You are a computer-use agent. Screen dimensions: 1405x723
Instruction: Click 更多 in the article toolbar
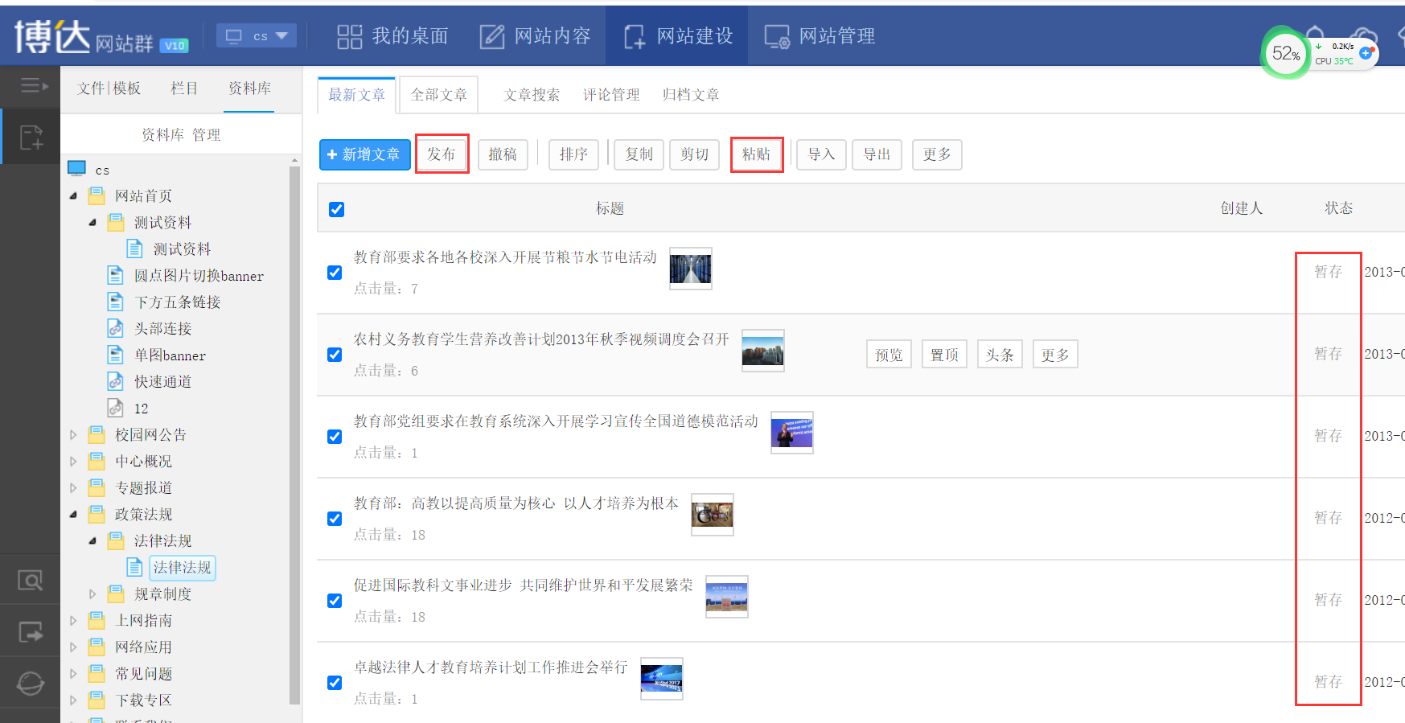point(937,154)
